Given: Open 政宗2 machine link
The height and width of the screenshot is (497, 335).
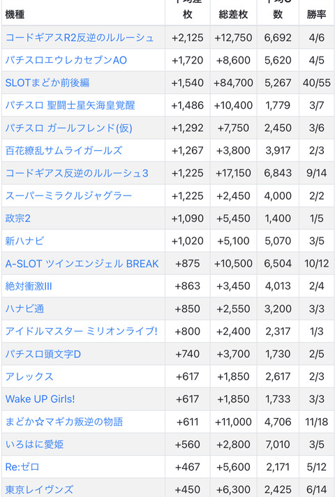Looking at the screenshot, I should click(17, 218).
